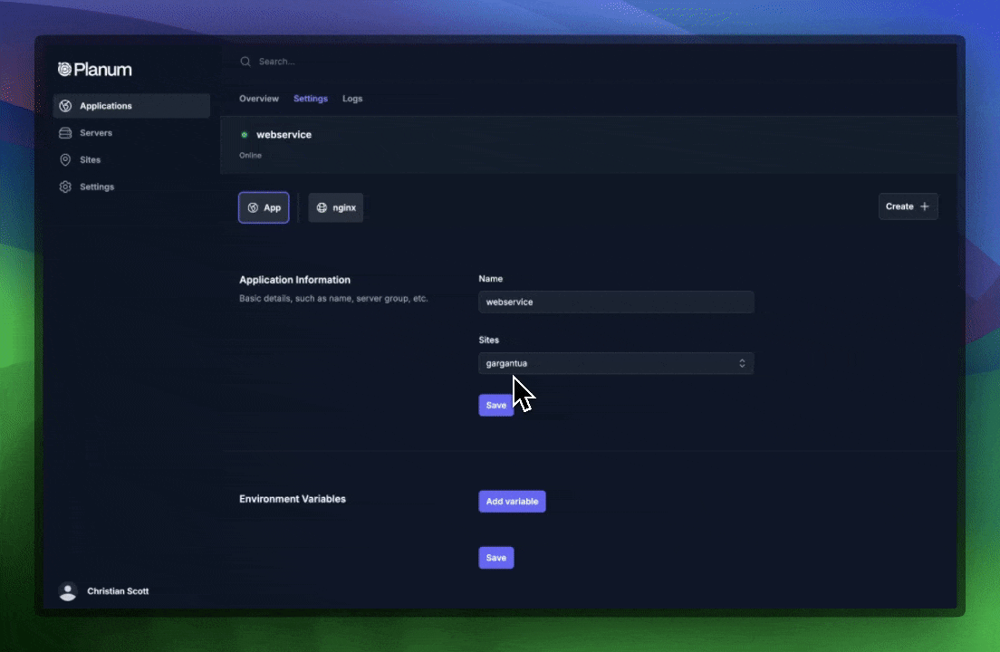Viewport: 1000px width, 652px height.
Task: Click the globe icon on the nginx tab
Action: (x=322, y=207)
